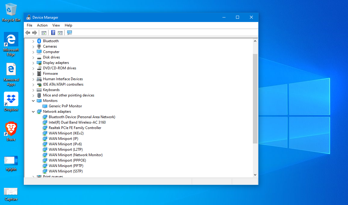Image resolution: width=348 pixels, height=205 pixels.
Task: Click the Mice and other pointing devices icon
Action: tap(39, 95)
